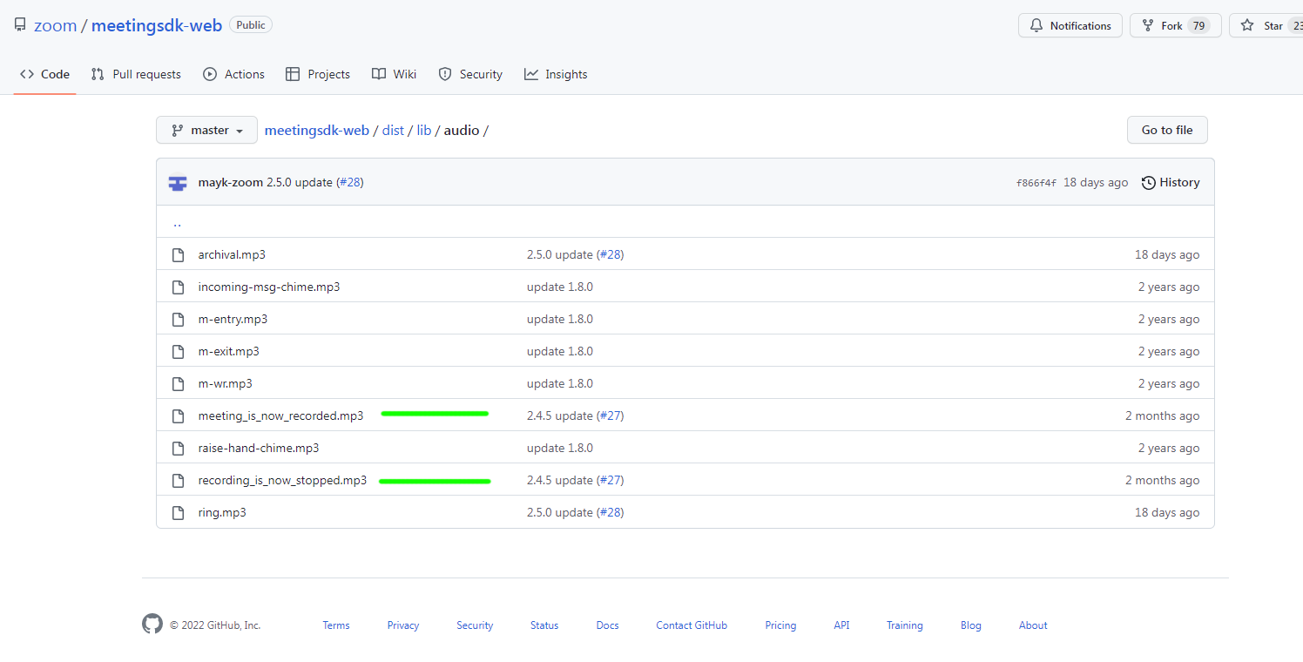Open the #27 link in the recording_is_now_stopped.mp3 row

point(610,481)
